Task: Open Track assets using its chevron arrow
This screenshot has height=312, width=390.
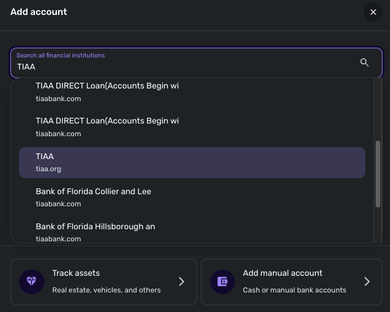Action: pyautogui.click(x=182, y=282)
